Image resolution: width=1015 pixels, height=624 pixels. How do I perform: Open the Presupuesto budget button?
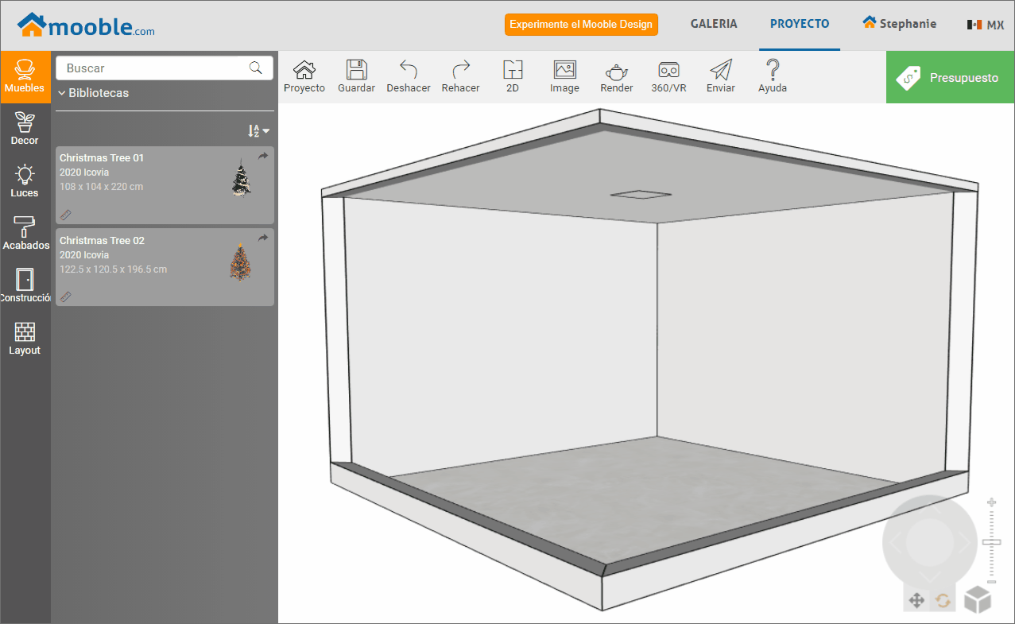950,78
